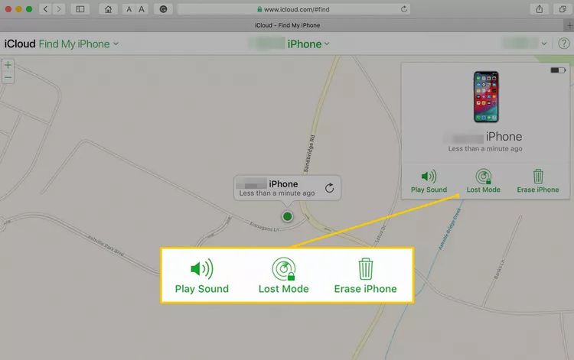Click the iCloud logo text
Image resolution: width=574 pixels, height=360 pixels.
coord(20,44)
